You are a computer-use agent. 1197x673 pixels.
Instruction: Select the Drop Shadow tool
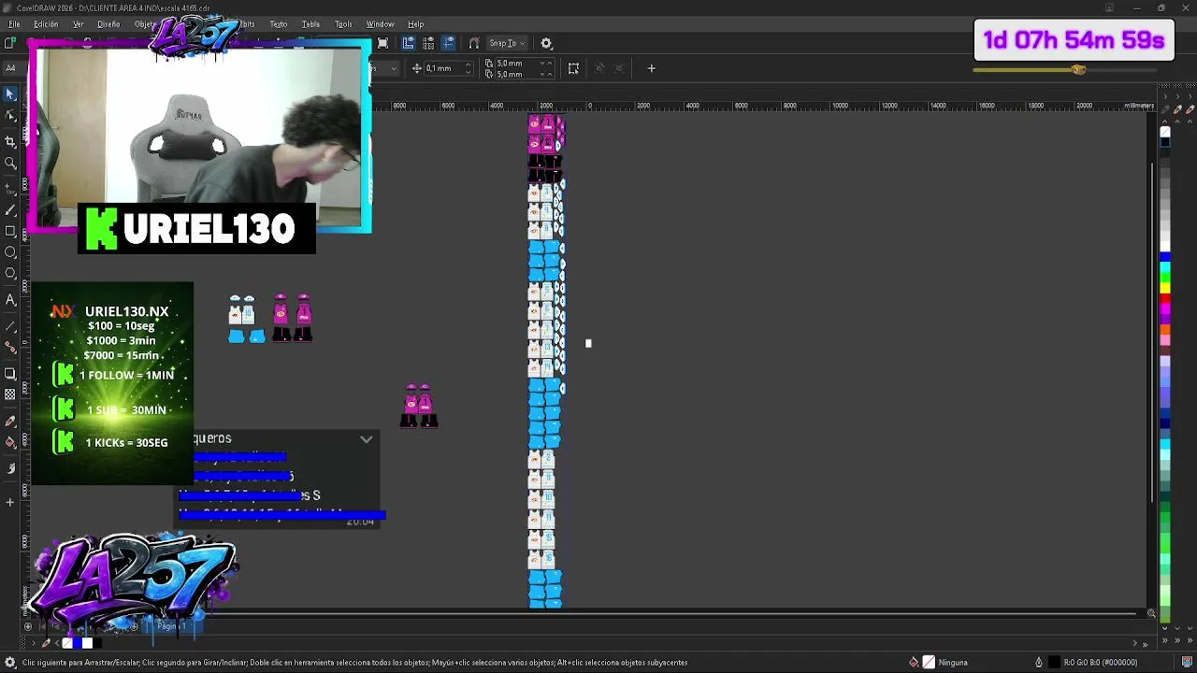10,374
